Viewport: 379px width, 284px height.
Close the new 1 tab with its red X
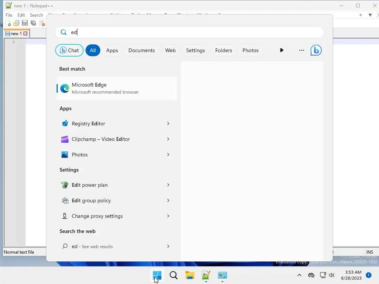26,34
